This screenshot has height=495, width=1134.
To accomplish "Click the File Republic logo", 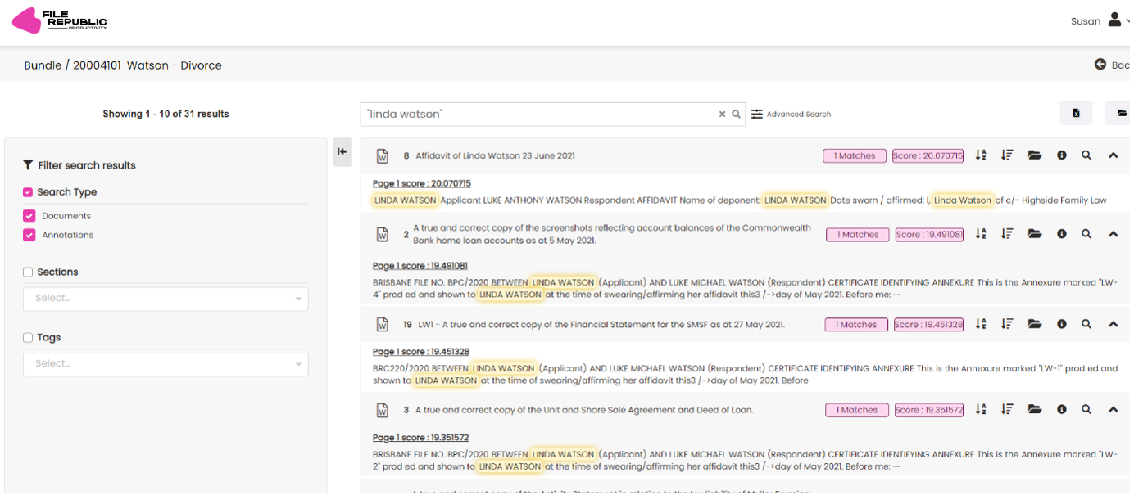I will (59, 20).
